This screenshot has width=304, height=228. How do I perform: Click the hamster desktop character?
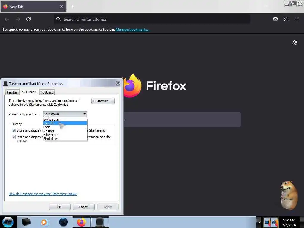point(289,195)
